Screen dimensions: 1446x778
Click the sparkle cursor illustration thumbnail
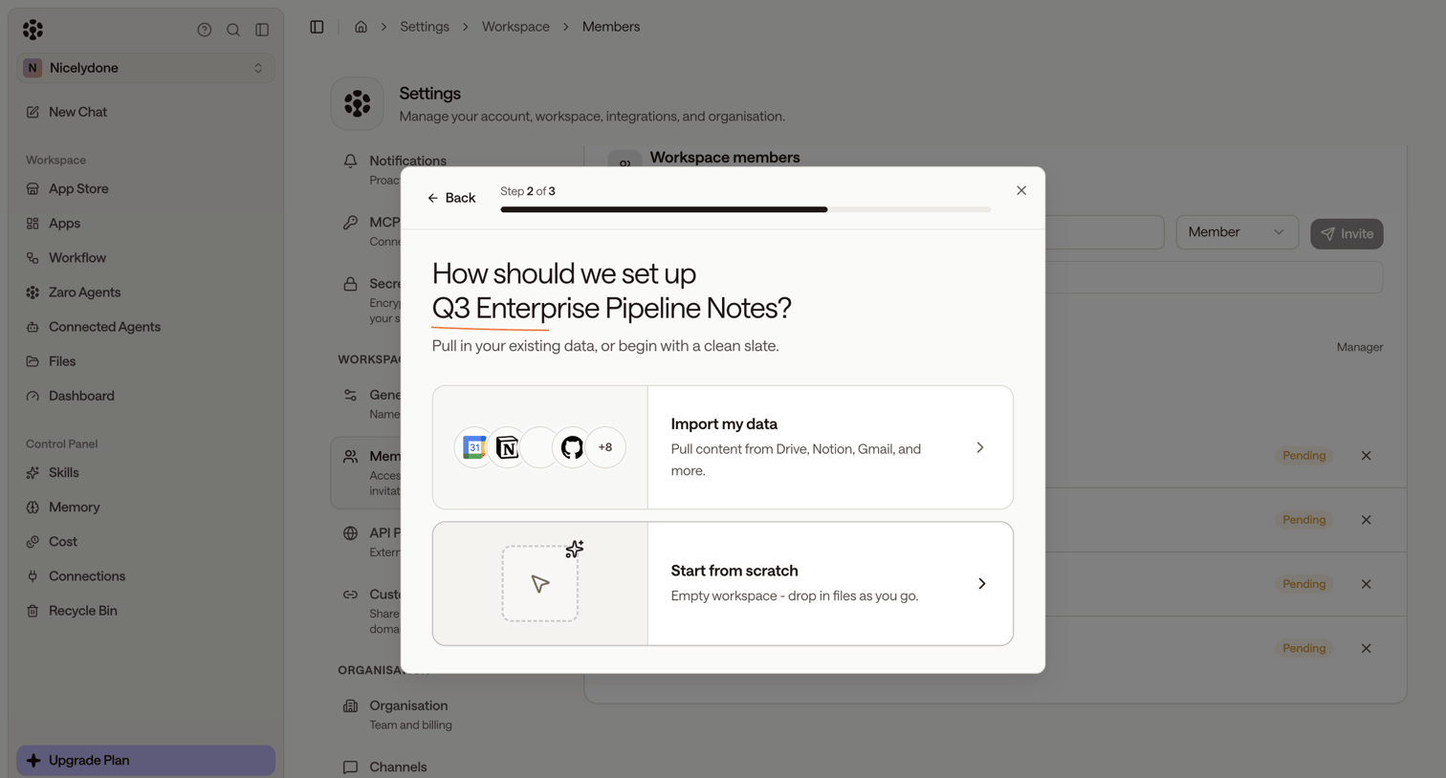(x=540, y=583)
